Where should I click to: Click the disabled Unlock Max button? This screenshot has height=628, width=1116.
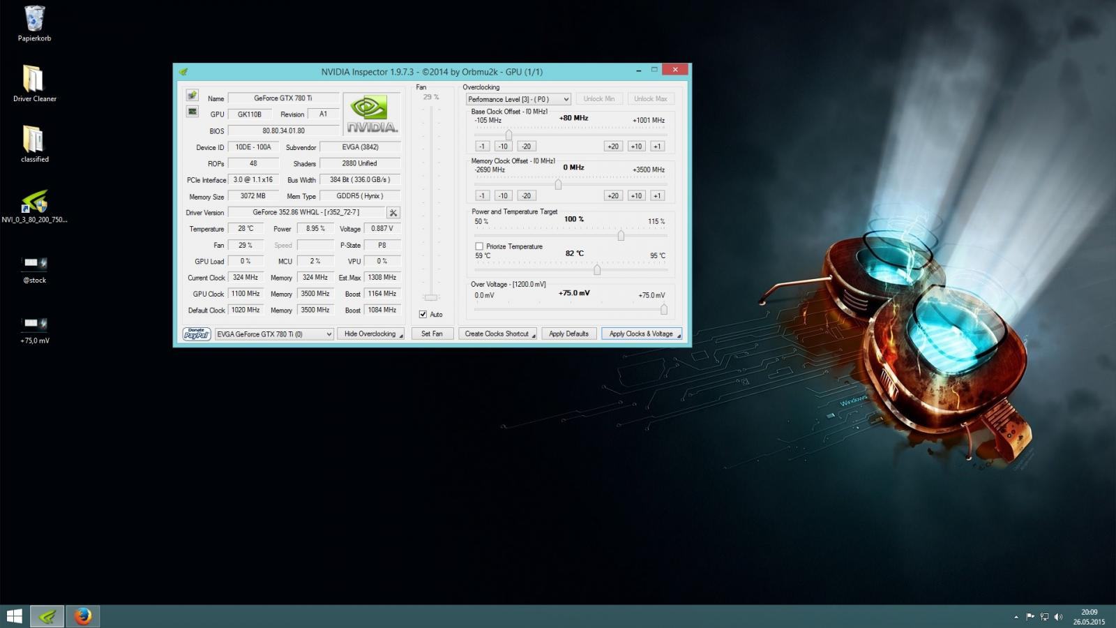coord(651,99)
